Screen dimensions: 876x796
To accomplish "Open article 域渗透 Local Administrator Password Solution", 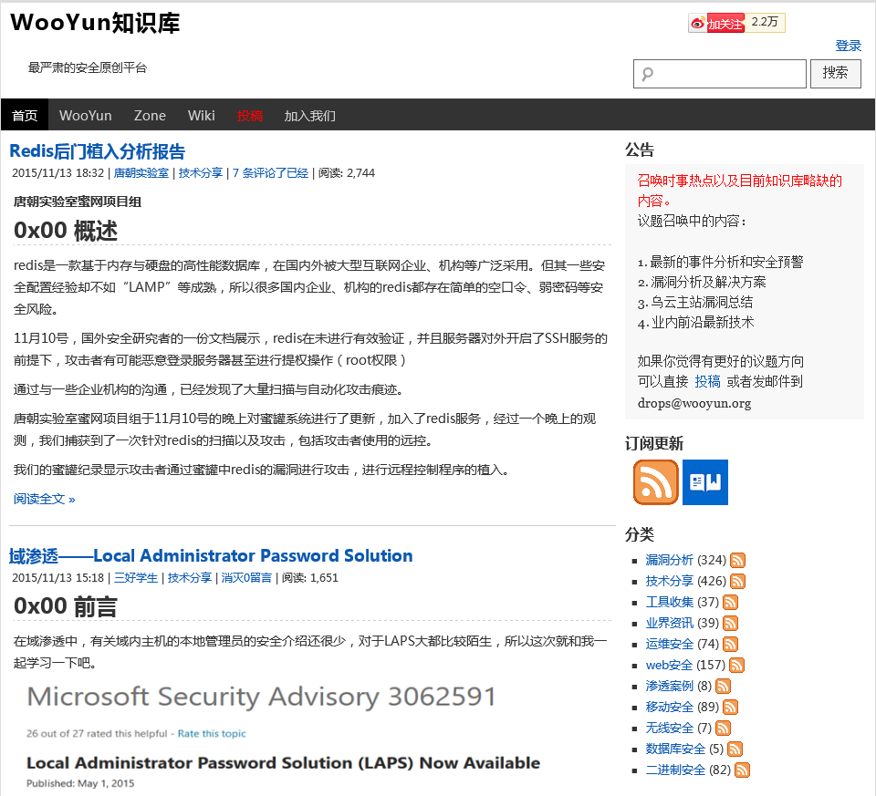I will coord(211,556).
